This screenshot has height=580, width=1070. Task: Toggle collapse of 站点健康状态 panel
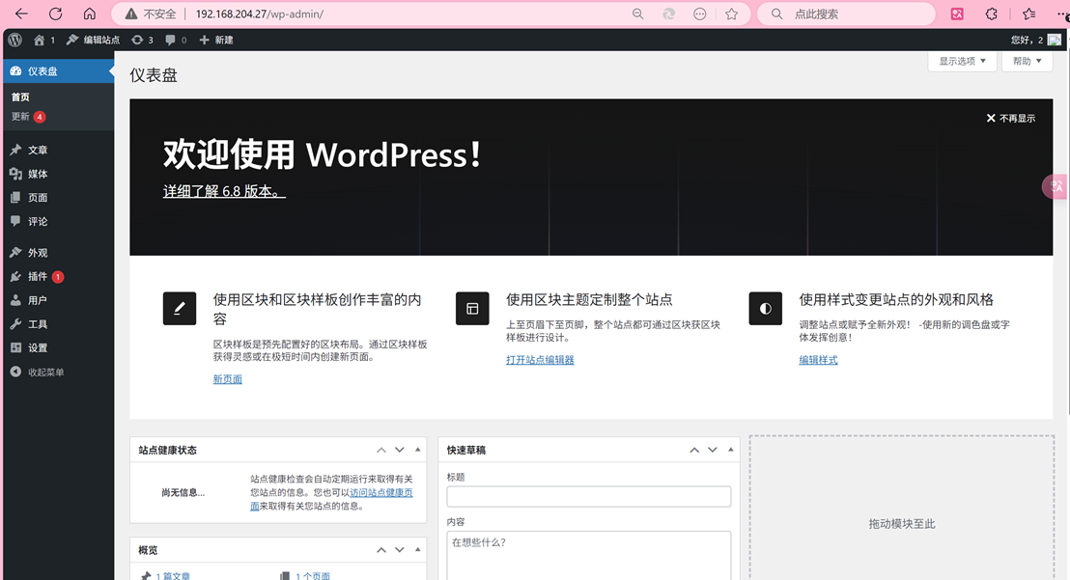coord(417,450)
